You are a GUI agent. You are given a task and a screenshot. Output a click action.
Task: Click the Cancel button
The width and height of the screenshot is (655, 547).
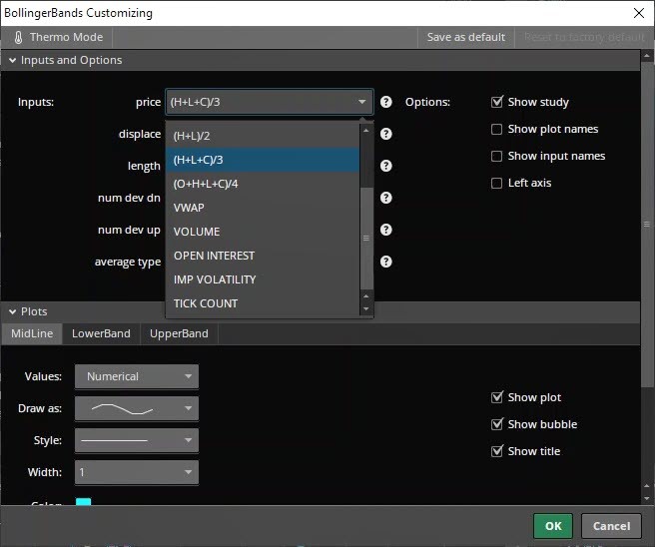coord(611,526)
